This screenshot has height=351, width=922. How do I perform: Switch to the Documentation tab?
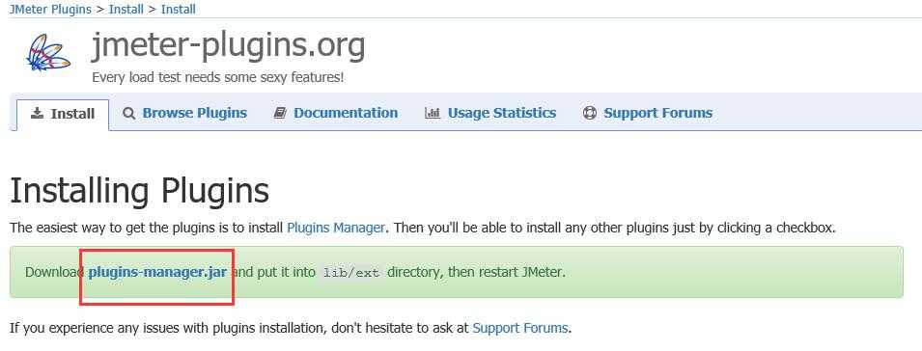pyautogui.click(x=346, y=113)
